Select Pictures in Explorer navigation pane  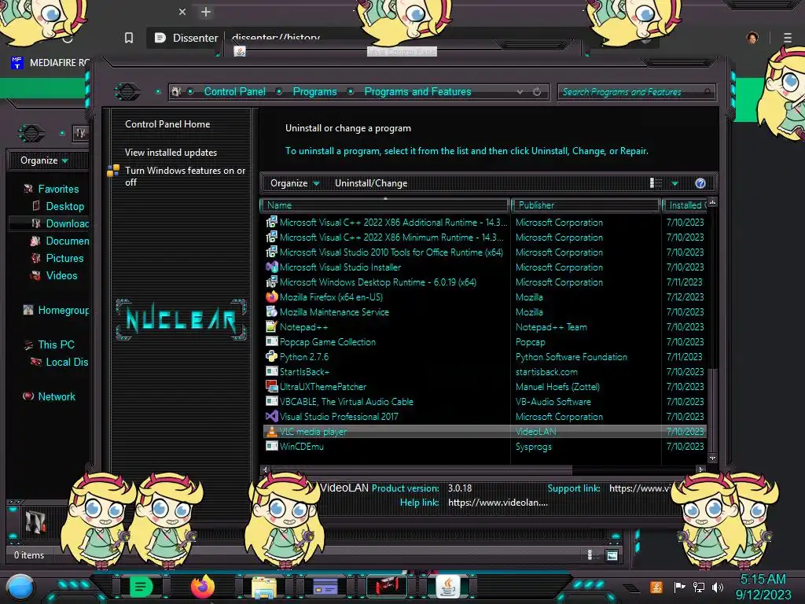coord(64,258)
